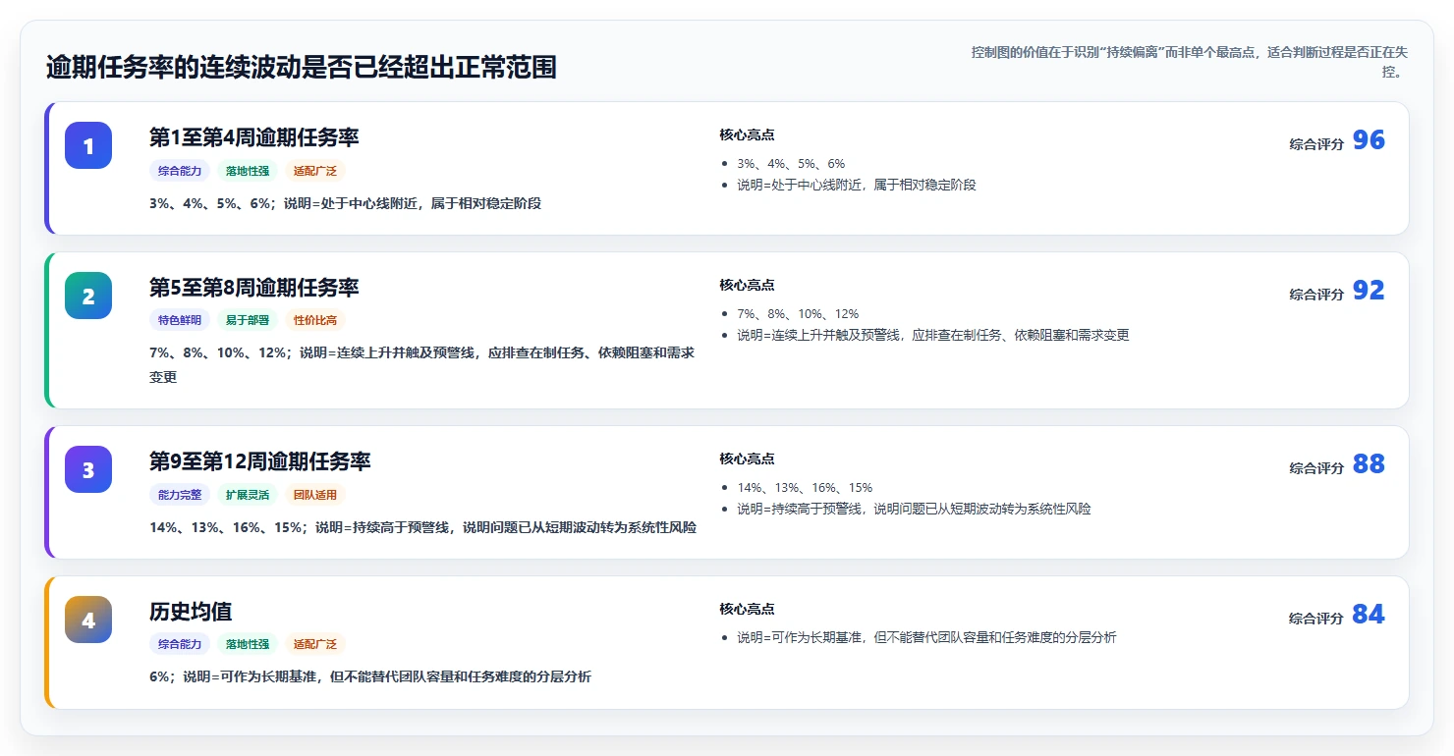
Task: Open the 历史均值 card title
Action: 191,611
